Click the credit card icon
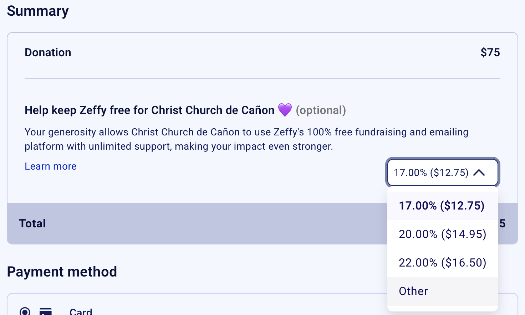525x315 pixels. (x=46, y=311)
